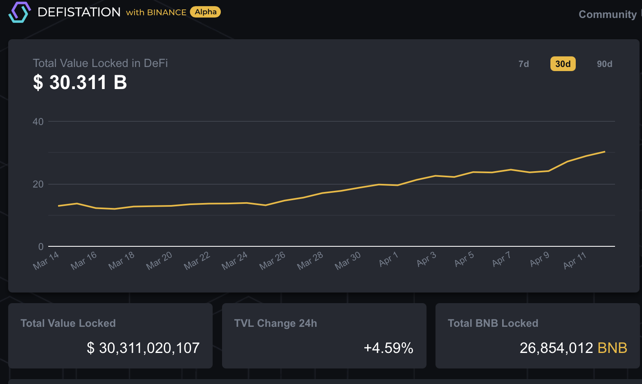The height and width of the screenshot is (384, 642).
Task: Open the DEFISTATION brand name link
Action: (x=79, y=12)
